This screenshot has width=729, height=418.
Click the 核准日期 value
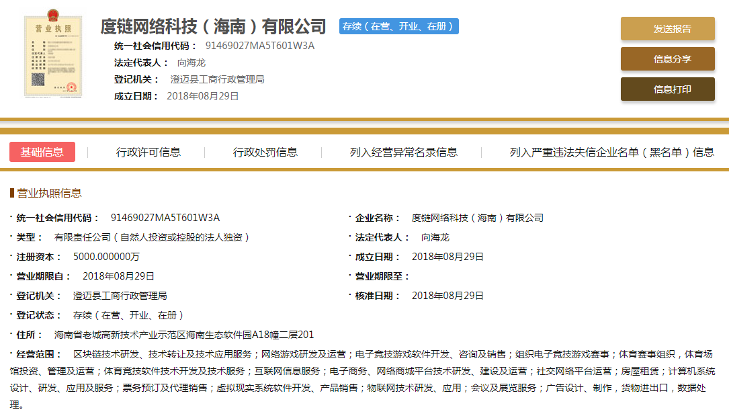click(447, 296)
